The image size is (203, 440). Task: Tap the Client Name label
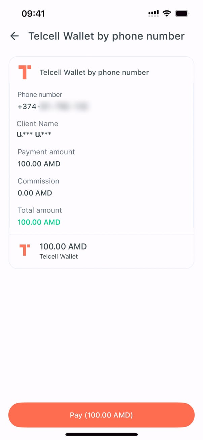37,124
